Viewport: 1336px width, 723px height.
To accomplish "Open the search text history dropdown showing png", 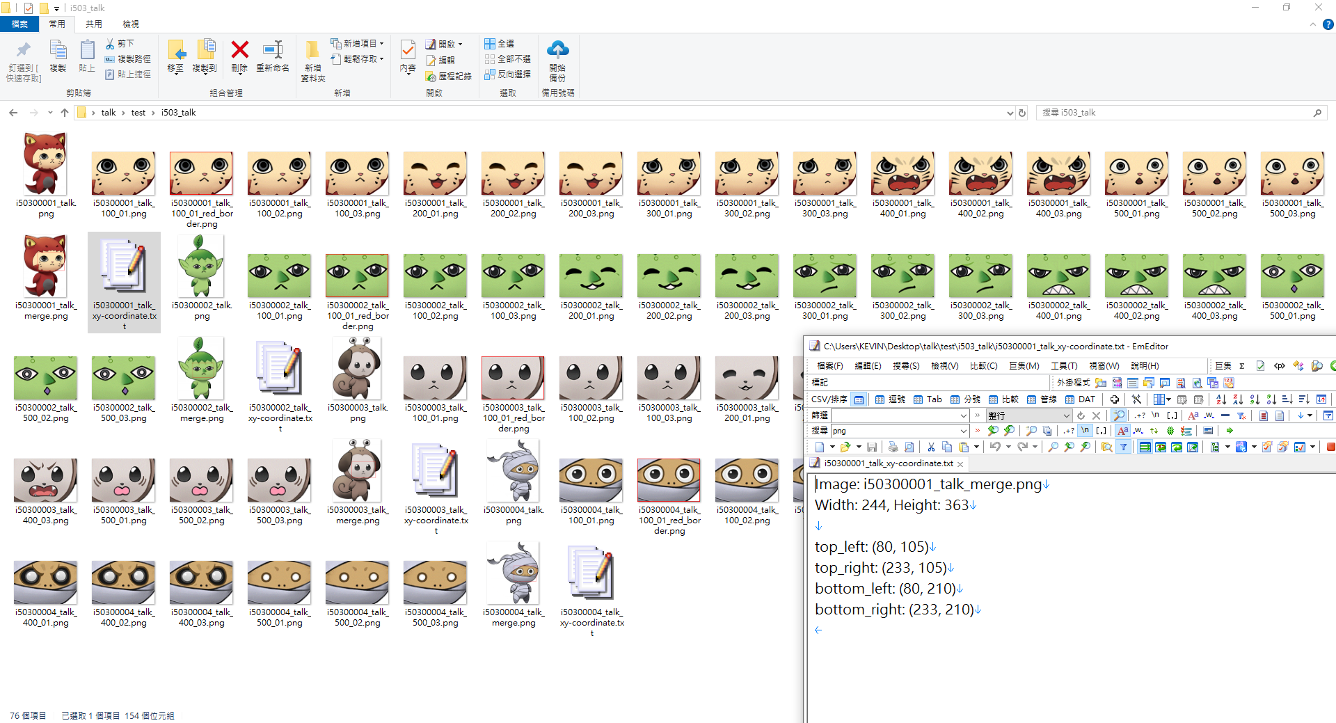I will click(x=964, y=431).
